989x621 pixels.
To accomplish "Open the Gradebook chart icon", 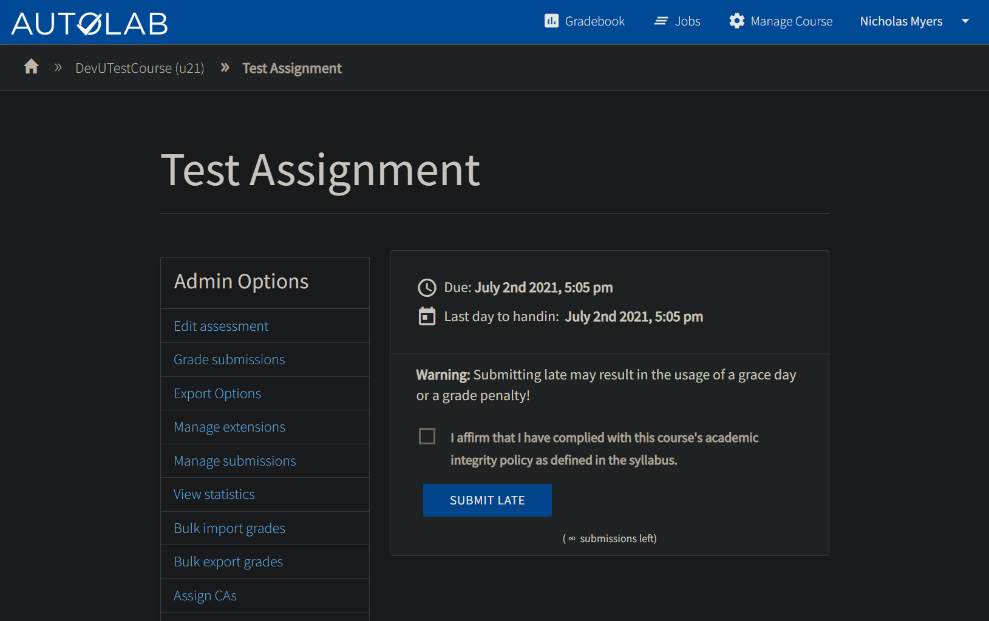I will tap(551, 21).
